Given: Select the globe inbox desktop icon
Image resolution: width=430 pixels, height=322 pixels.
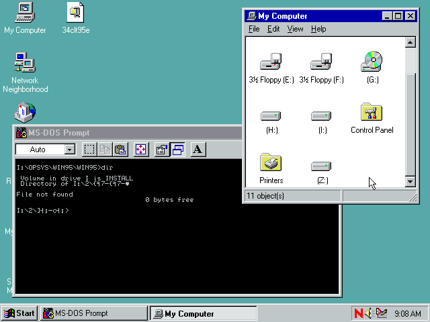Looking at the screenshot, I should tap(25, 112).
